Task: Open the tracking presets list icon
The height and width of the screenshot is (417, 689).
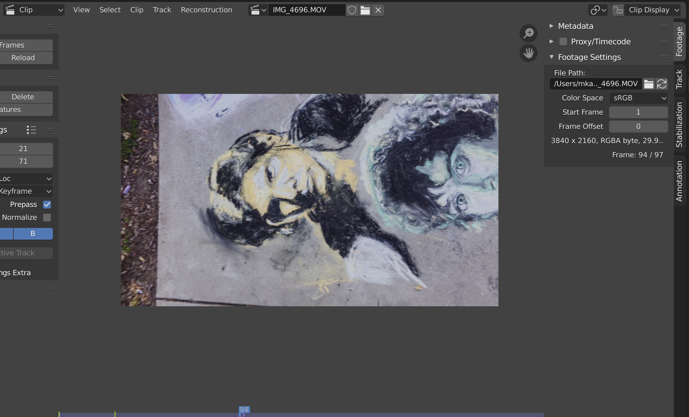Action: (x=31, y=130)
